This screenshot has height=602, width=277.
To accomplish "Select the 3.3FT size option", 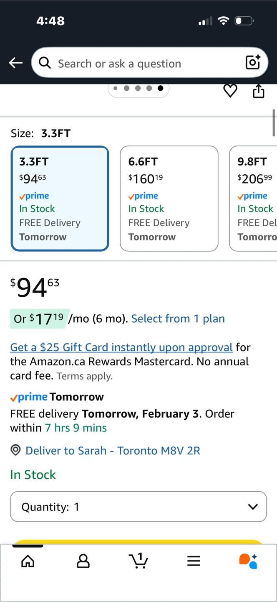I will pyautogui.click(x=60, y=199).
